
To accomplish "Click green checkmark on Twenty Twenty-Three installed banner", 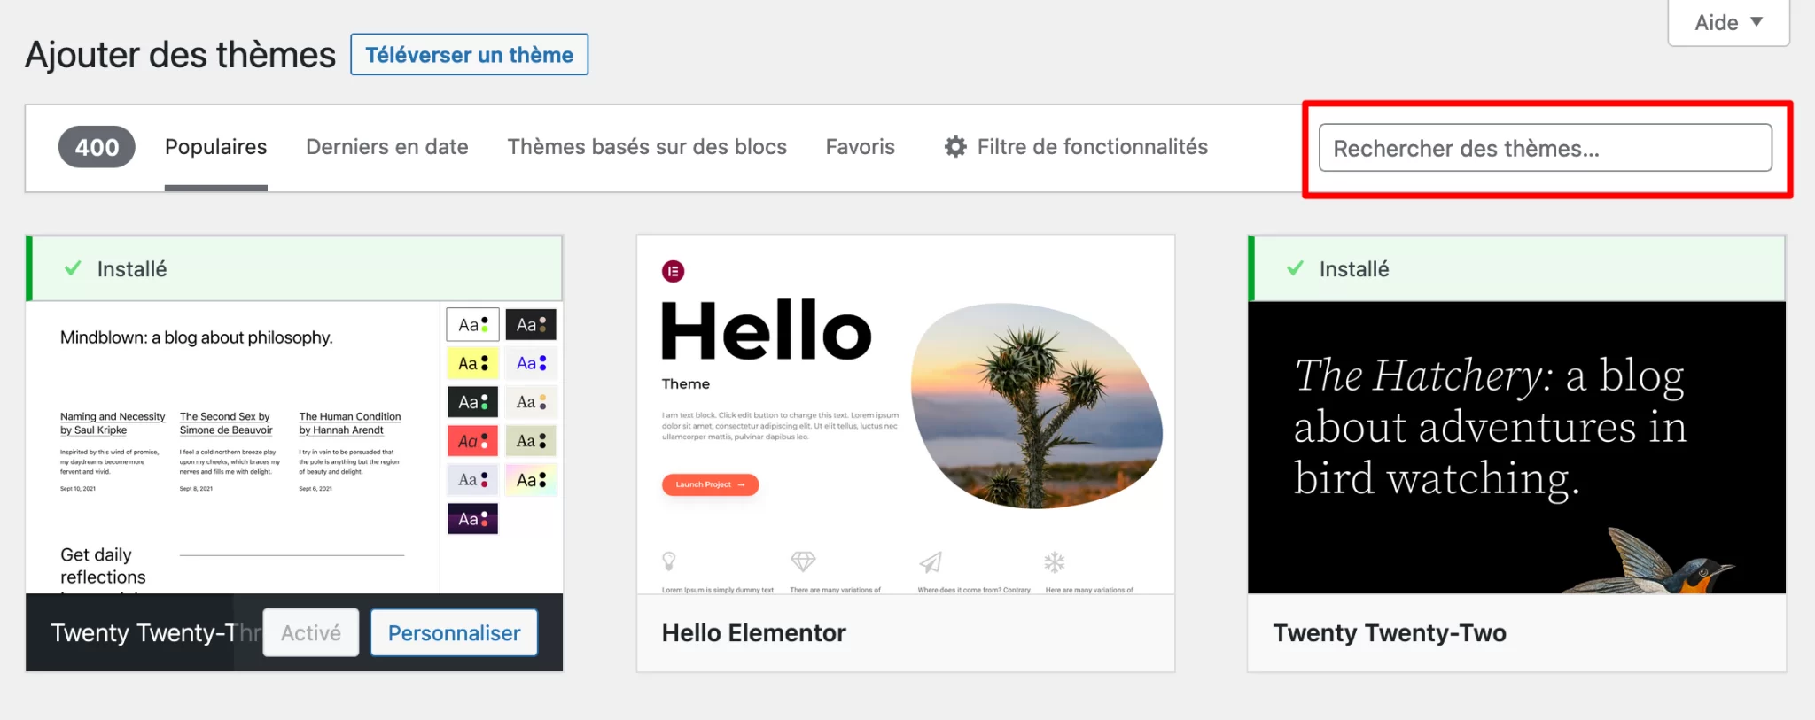I will 73,268.
